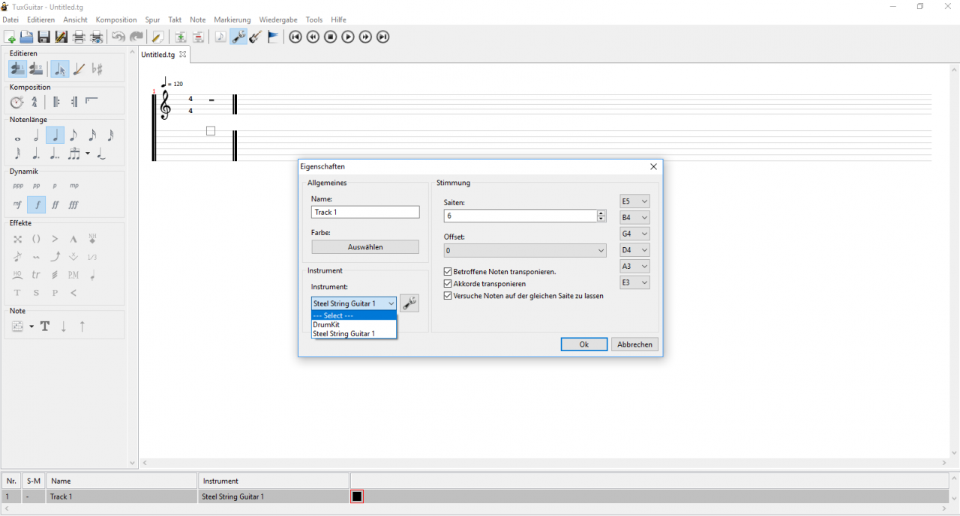Click the blue flag marker icon
This screenshot has width=960, height=516.
point(273,37)
